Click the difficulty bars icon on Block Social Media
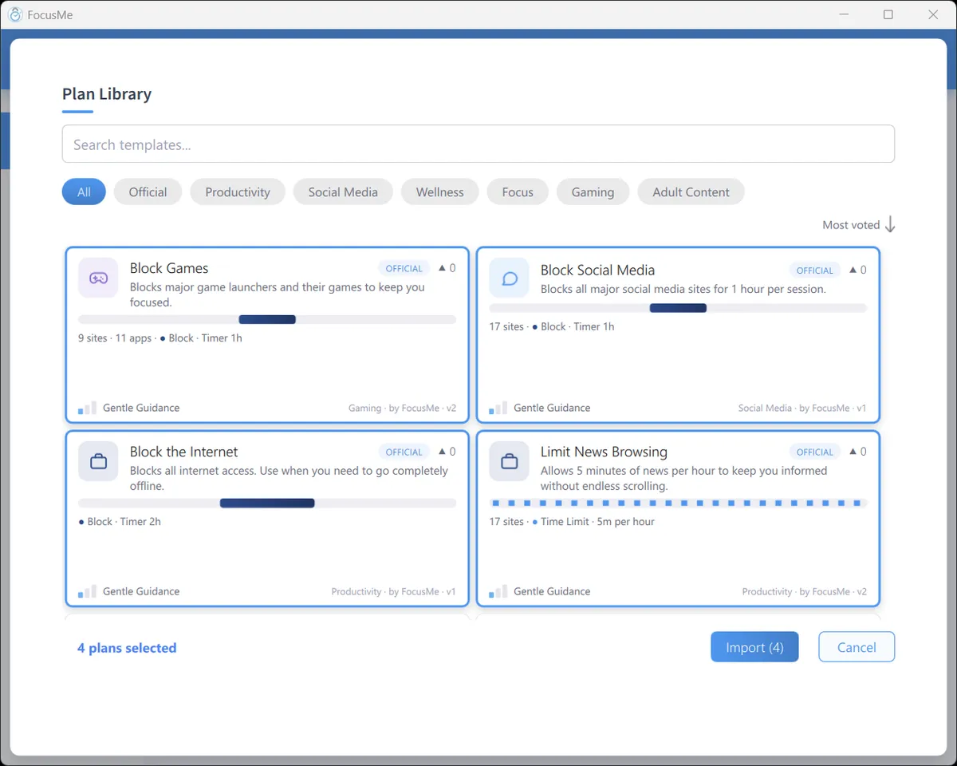Screen dimensions: 957x766 [x=498, y=408]
